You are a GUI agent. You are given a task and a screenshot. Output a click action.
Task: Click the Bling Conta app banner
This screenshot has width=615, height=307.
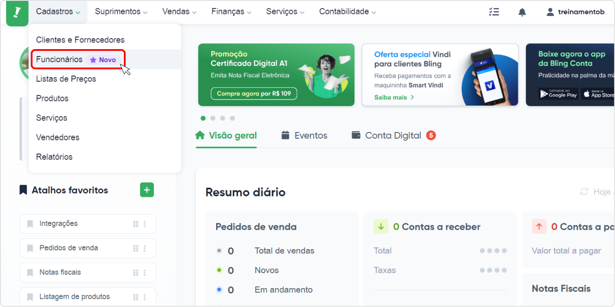tap(570, 75)
